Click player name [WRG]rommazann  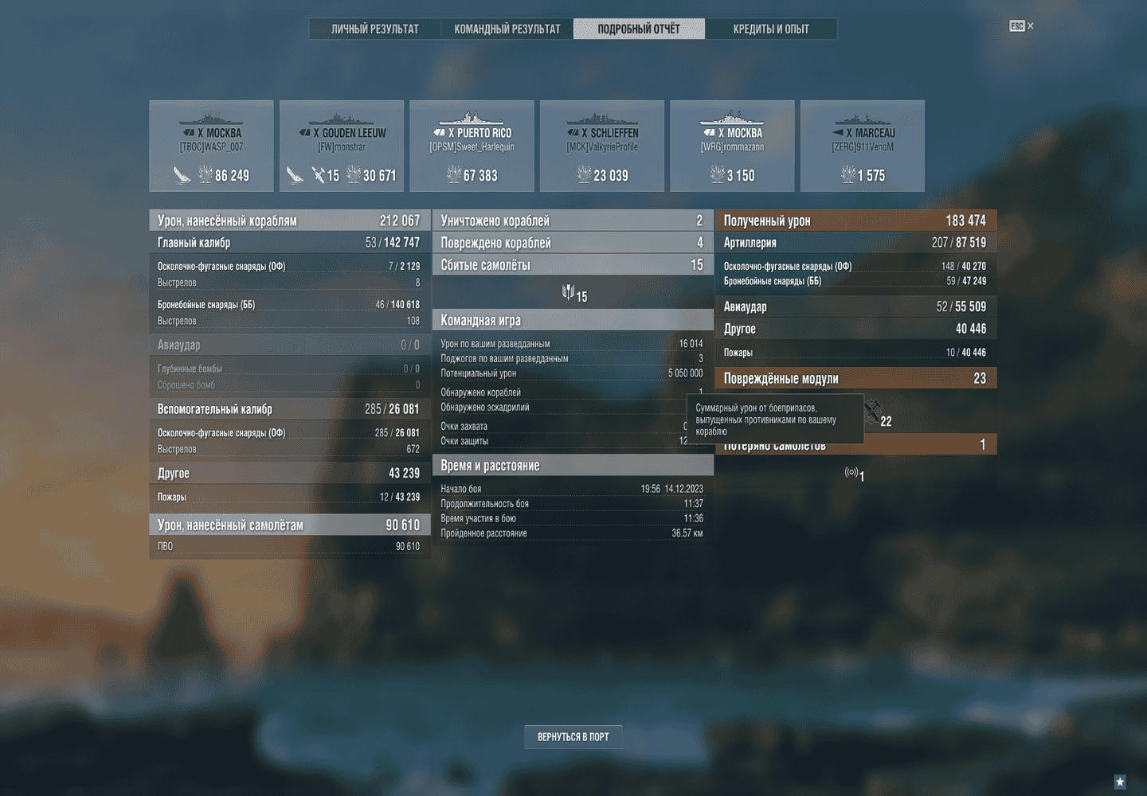click(x=732, y=147)
